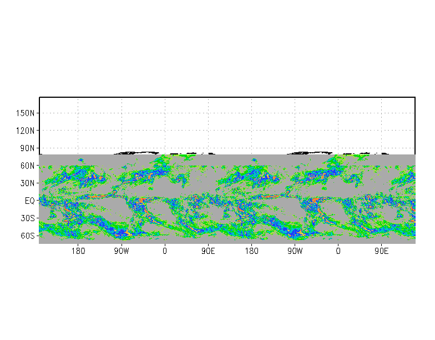Click the solid gray band below 60S
This screenshot has height=340, width=435.
tap(227, 241)
